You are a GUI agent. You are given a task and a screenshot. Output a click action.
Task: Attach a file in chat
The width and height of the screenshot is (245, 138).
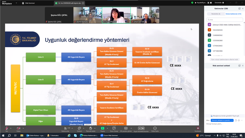[x=236, y=120]
